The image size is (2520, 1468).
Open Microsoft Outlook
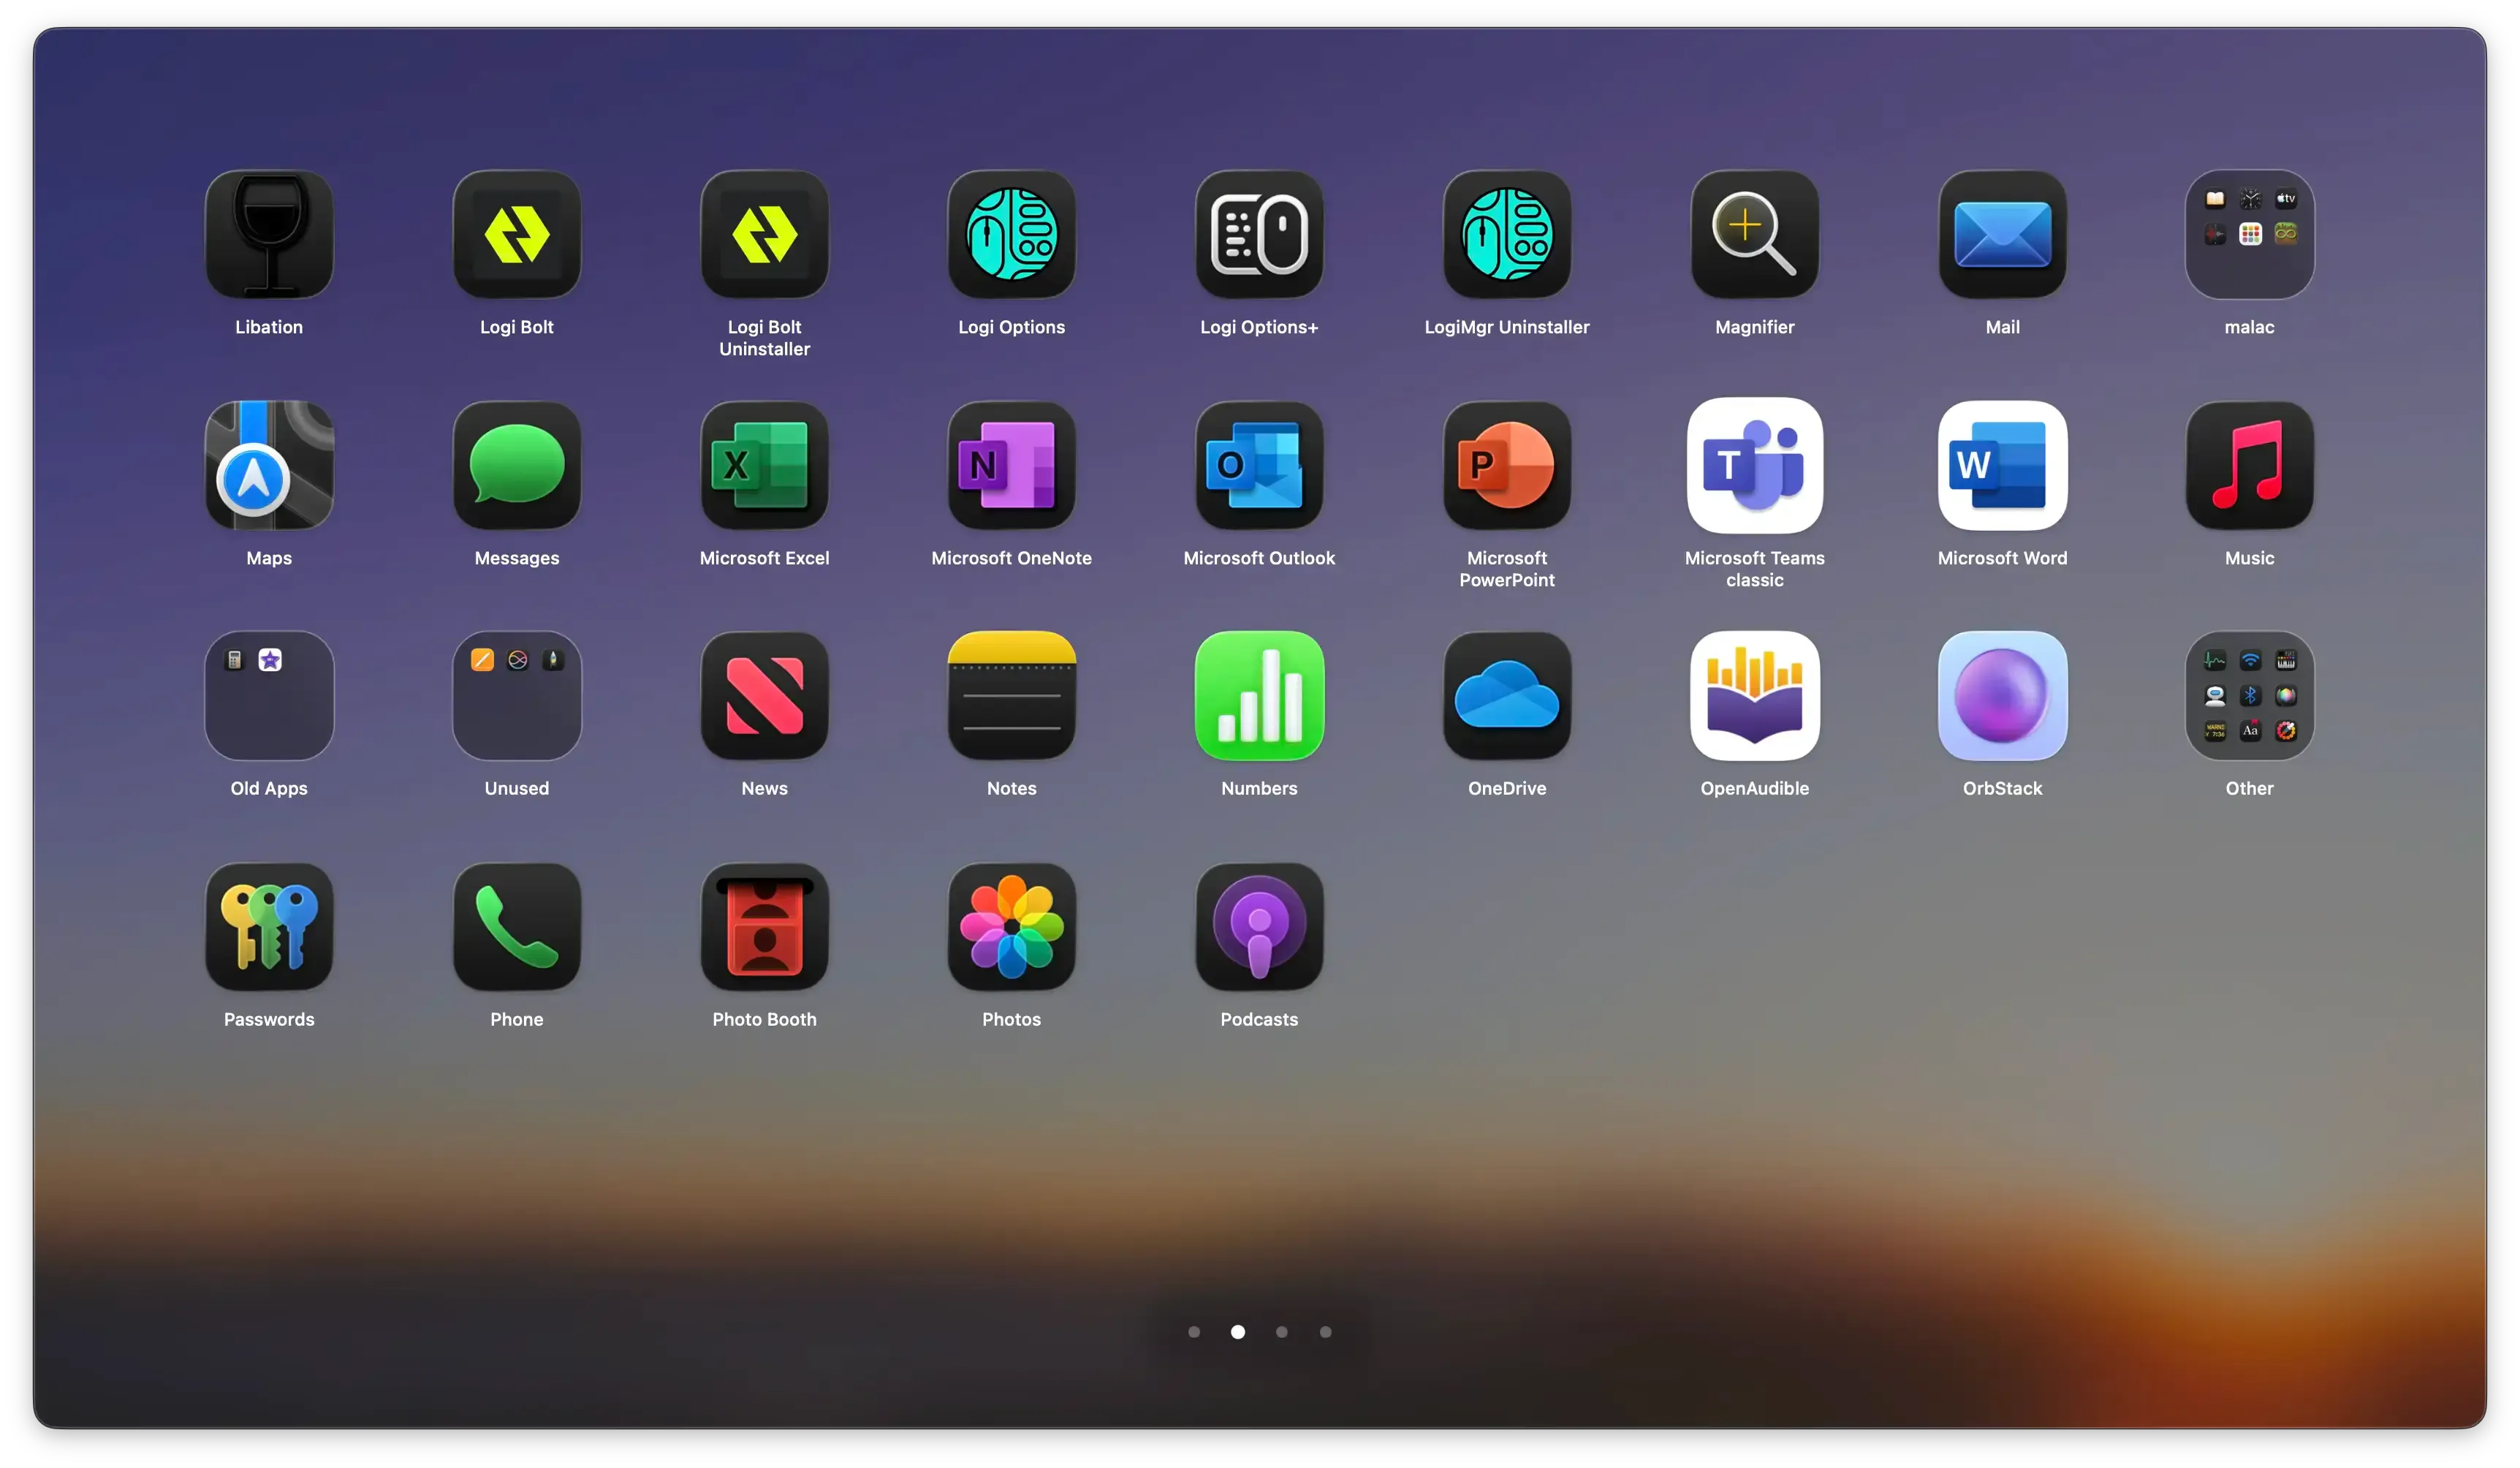pos(1260,465)
